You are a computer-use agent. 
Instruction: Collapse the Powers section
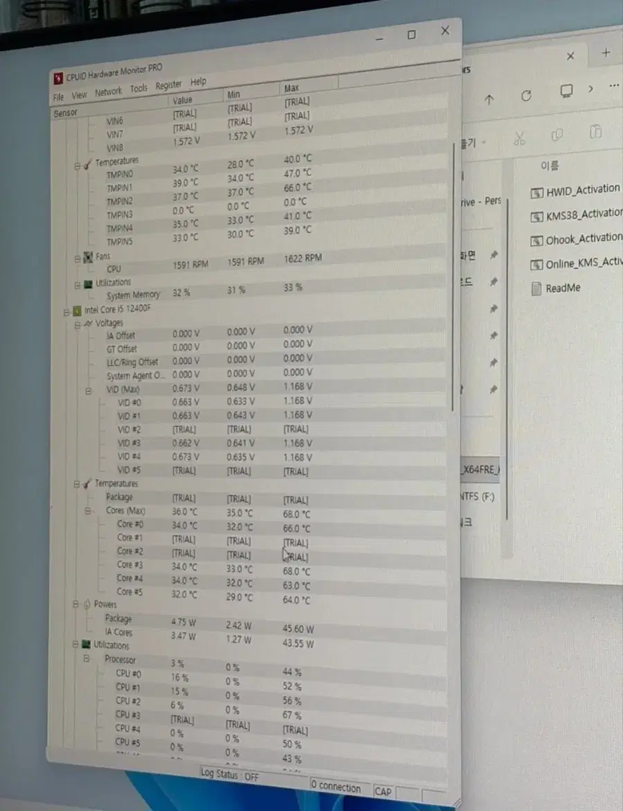[x=75, y=604]
